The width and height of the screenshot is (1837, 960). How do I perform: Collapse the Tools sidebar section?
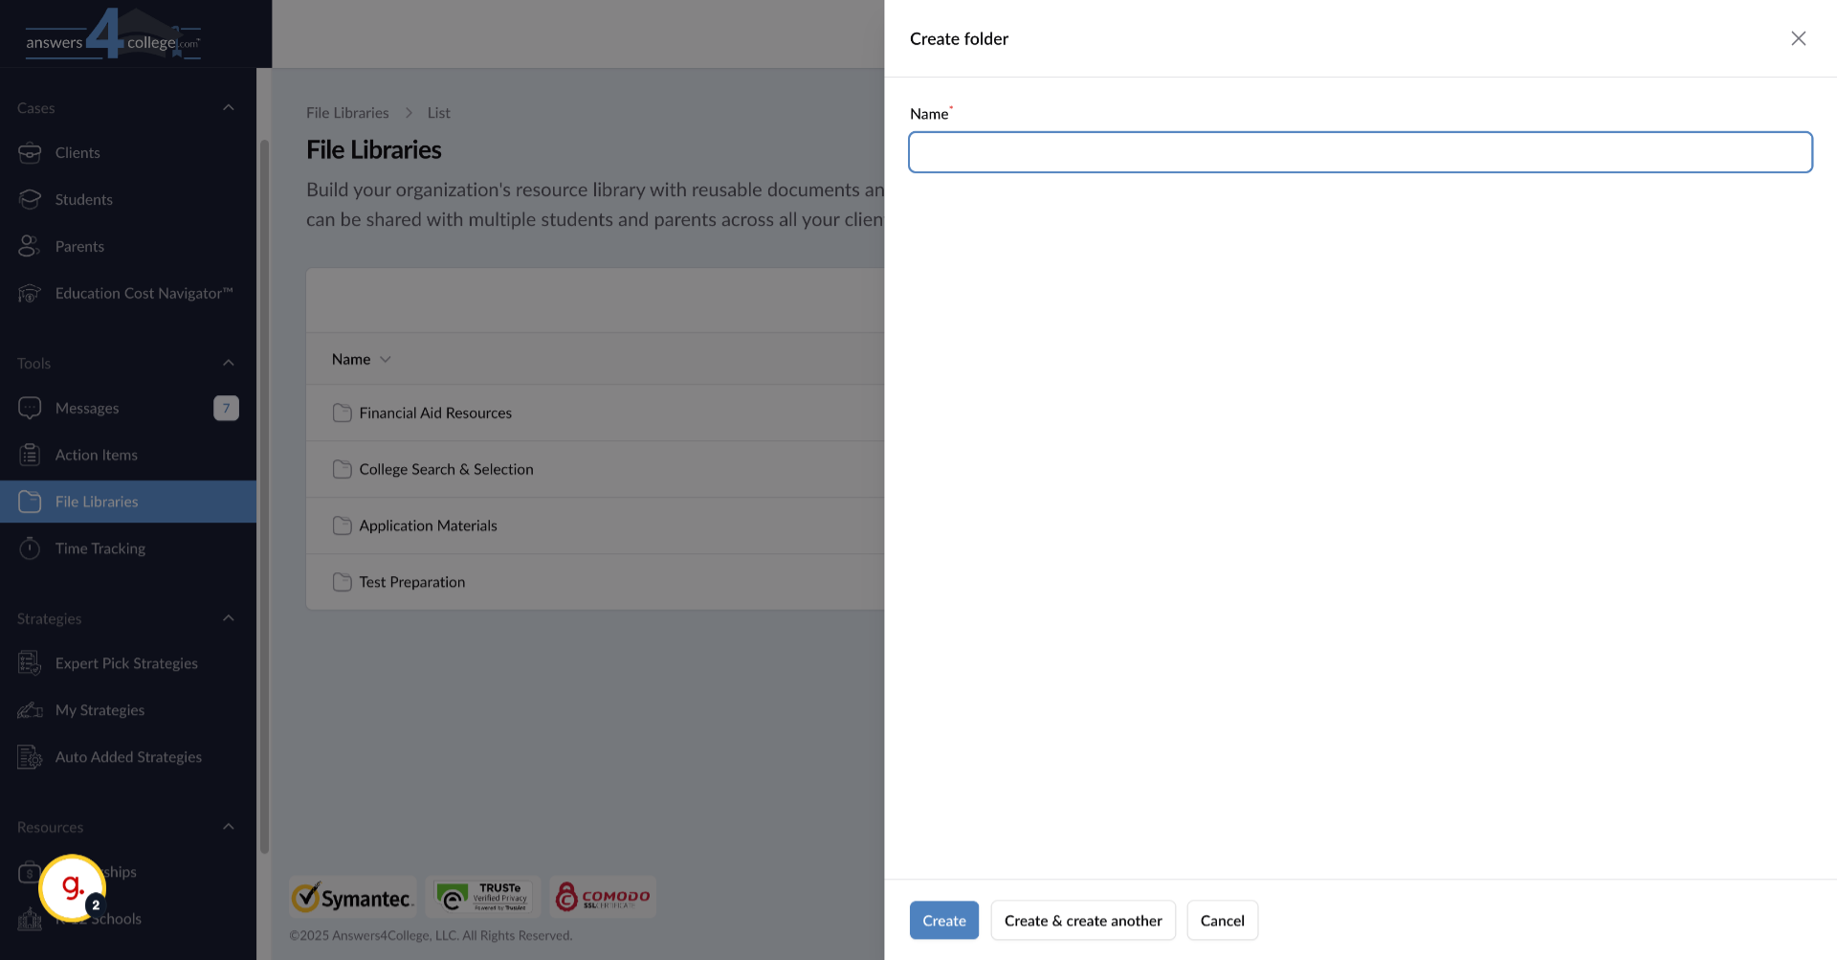[229, 364]
